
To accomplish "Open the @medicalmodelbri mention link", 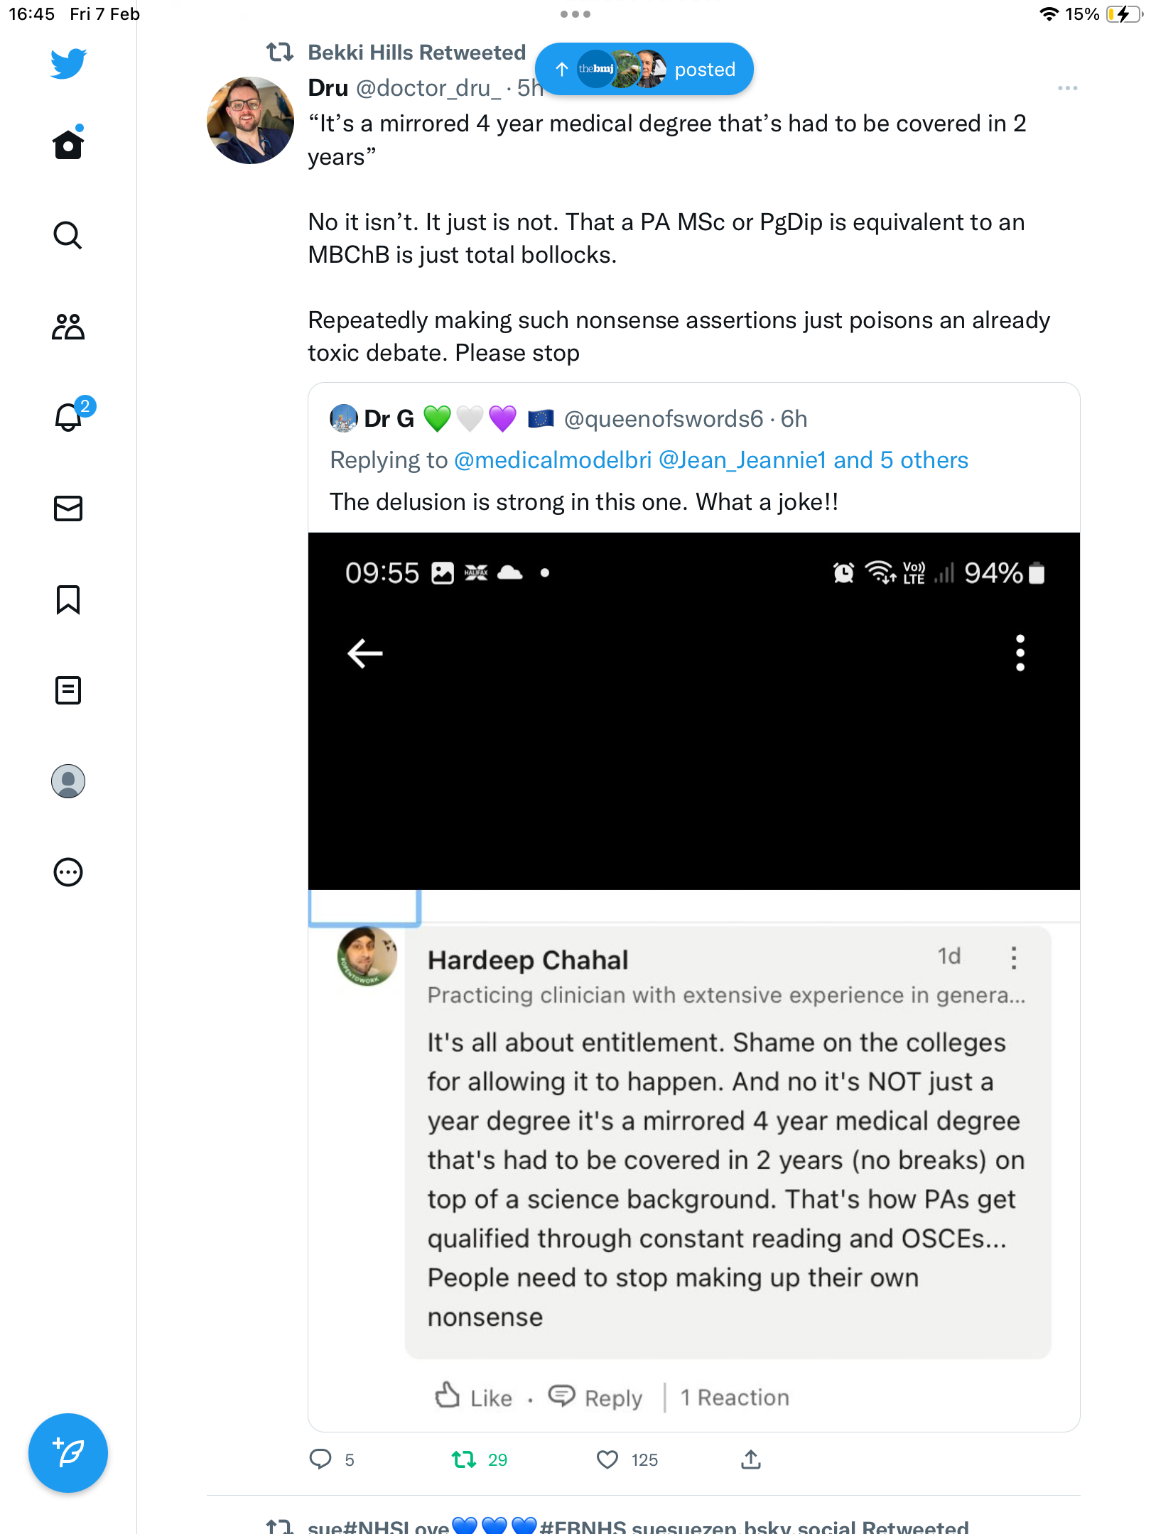I will (x=552, y=460).
